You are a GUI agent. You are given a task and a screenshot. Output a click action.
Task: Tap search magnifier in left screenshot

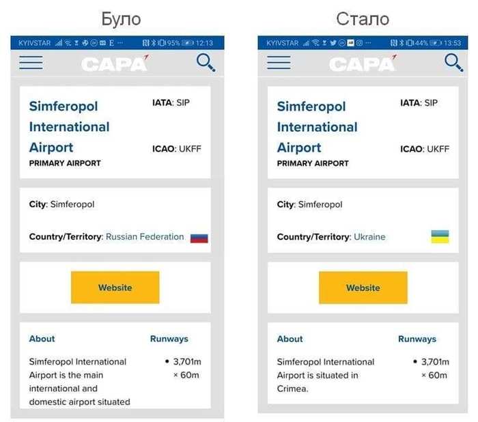[x=206, y=63]
